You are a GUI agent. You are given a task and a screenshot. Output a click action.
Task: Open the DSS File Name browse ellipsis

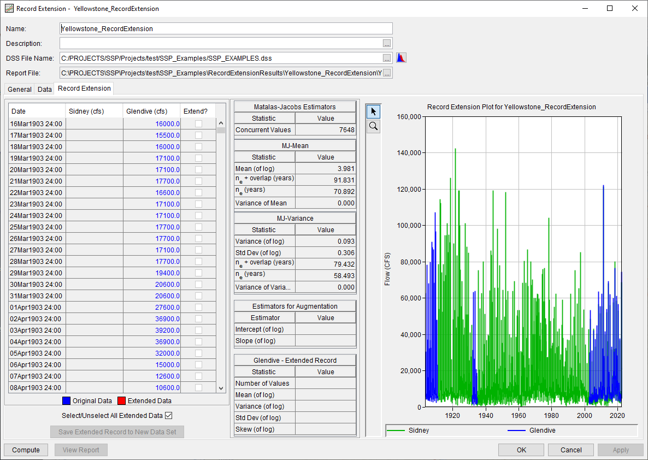[x=387, y=58]
